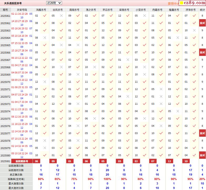
Task: Click the X mark for 荡之杀号 in row 2025068
Action: tap(95, 67)
